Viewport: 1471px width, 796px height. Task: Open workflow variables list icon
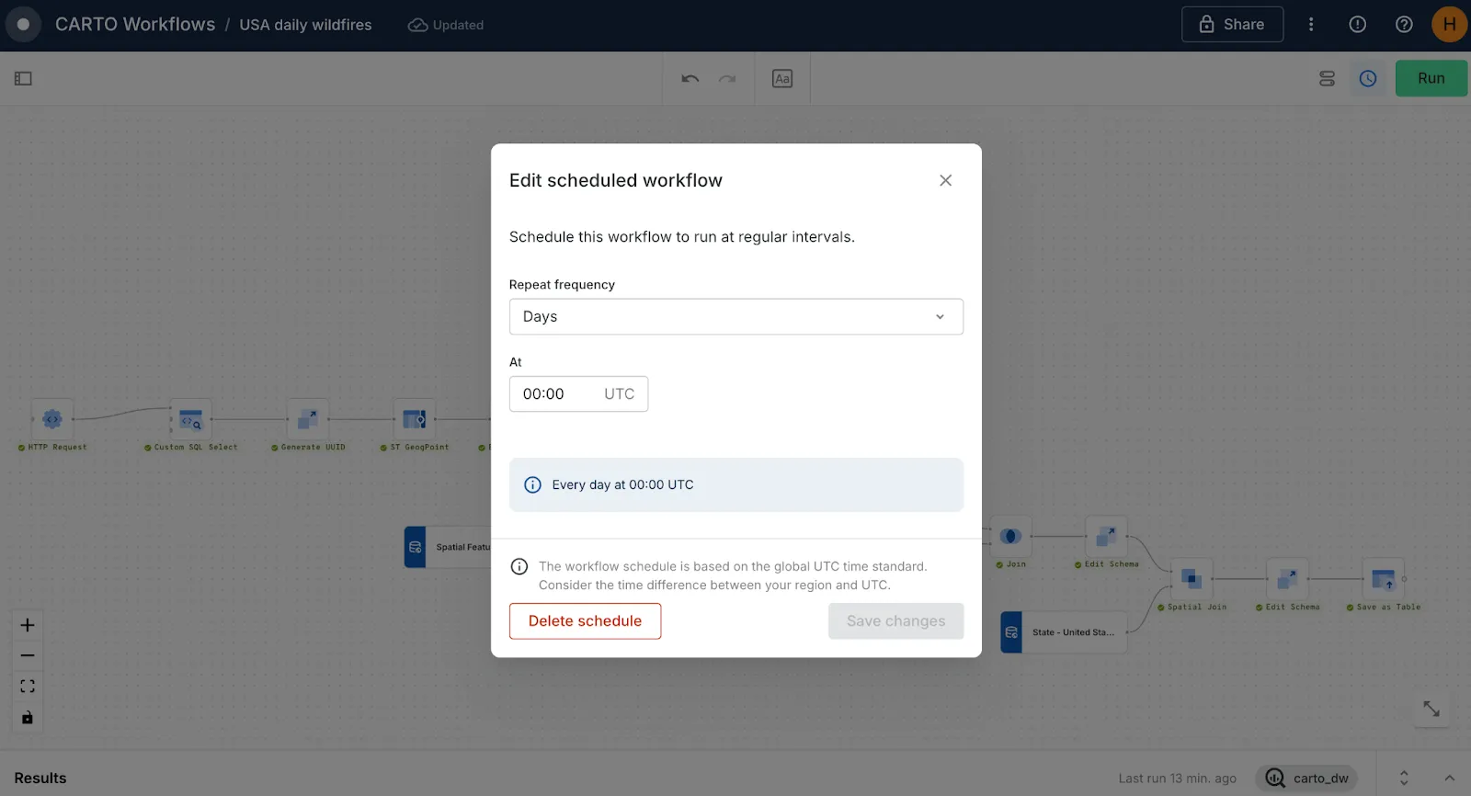1327,79
